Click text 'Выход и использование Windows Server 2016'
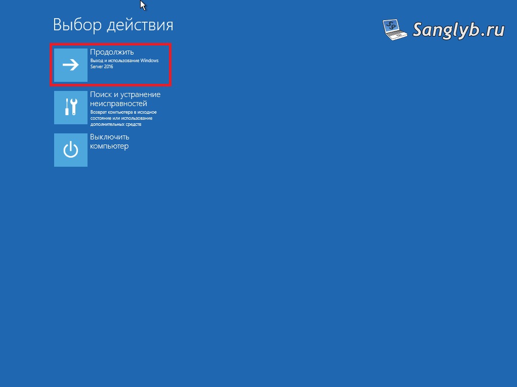Image resolution: width=517 pixels, height=387 pixels. pos(124,64)
